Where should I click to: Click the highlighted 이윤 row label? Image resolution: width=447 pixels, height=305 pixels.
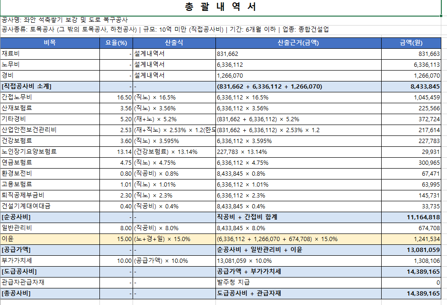50,239
